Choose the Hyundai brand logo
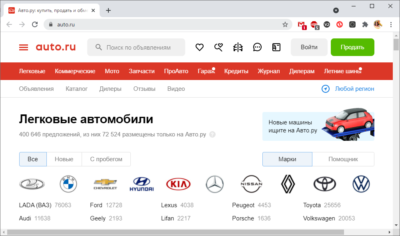Screen dimensions: 400x236 [141, 184]
